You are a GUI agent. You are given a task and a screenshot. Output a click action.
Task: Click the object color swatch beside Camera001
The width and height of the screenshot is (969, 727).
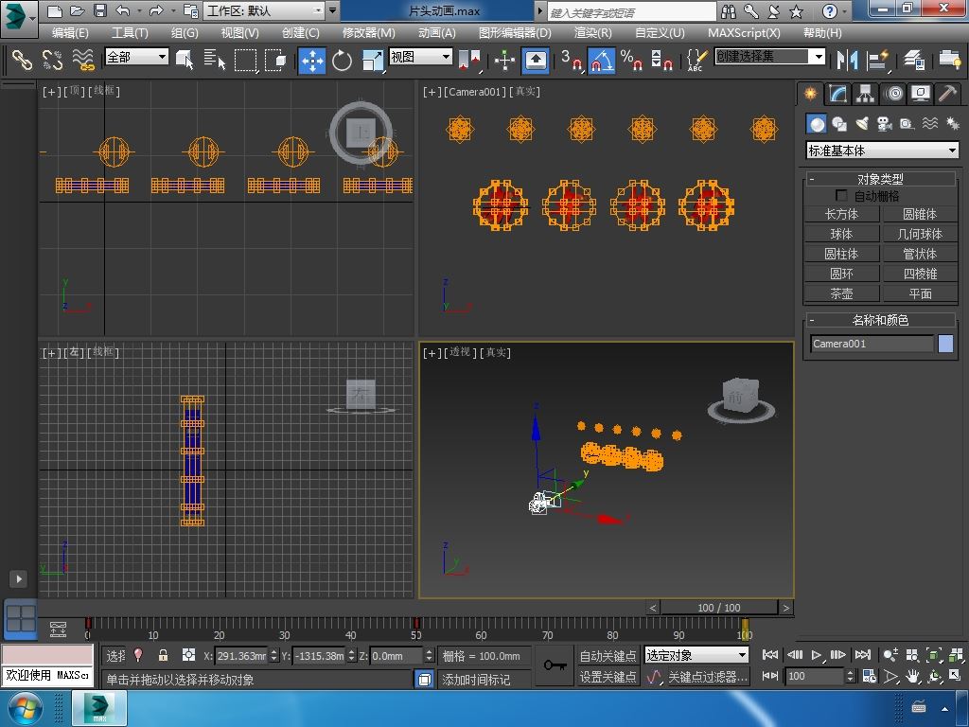click(x=945, y=344)
